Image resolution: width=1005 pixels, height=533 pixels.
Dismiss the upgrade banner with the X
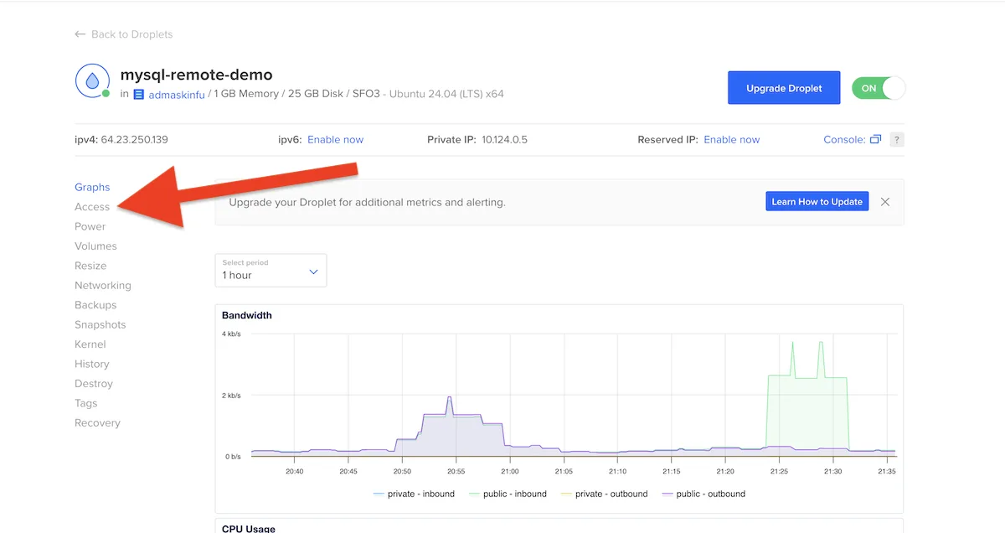[x=885, y=202]
